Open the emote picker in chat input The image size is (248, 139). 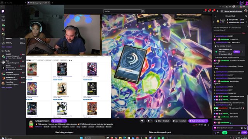245,128
